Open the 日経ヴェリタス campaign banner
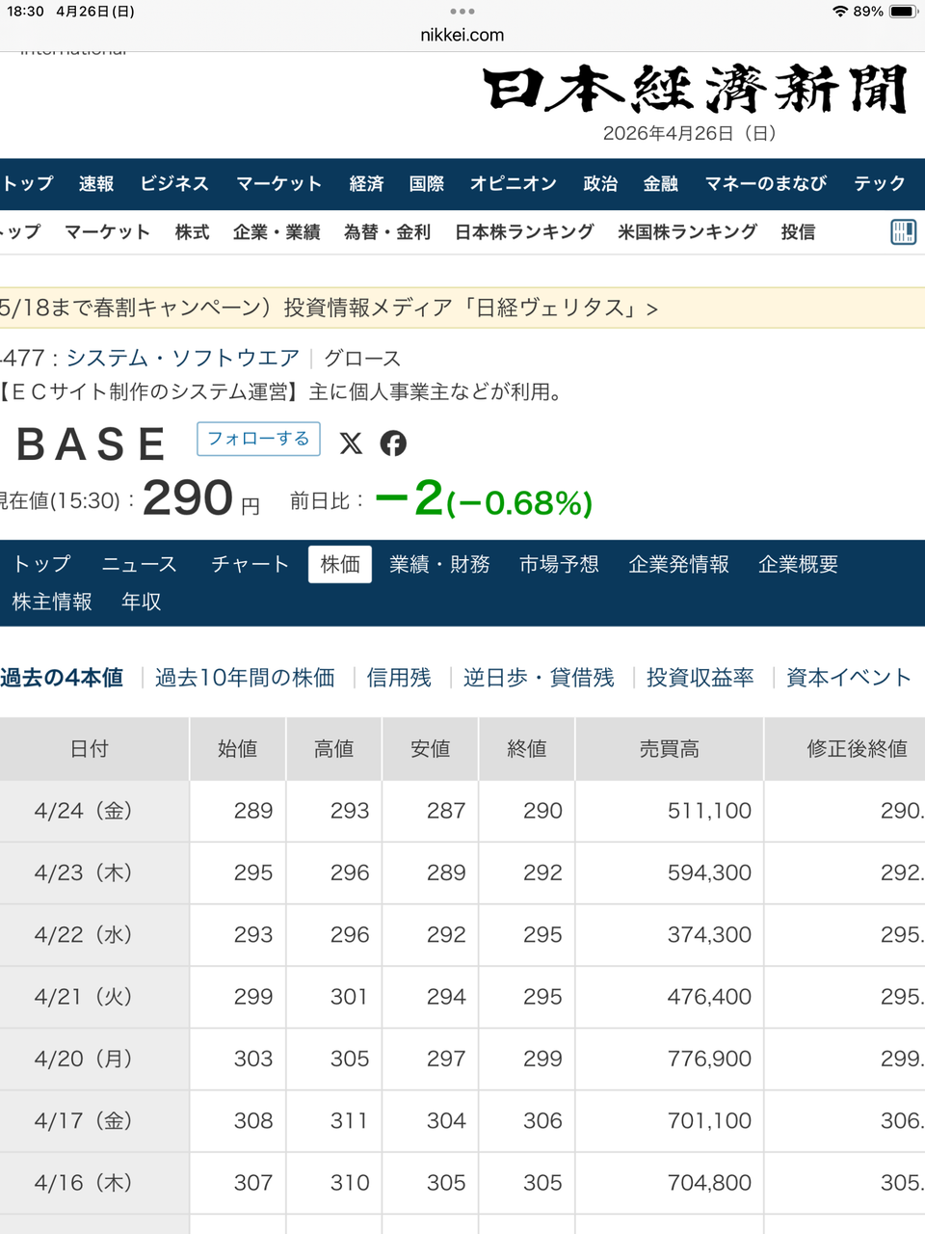 (x=462, y=308)
